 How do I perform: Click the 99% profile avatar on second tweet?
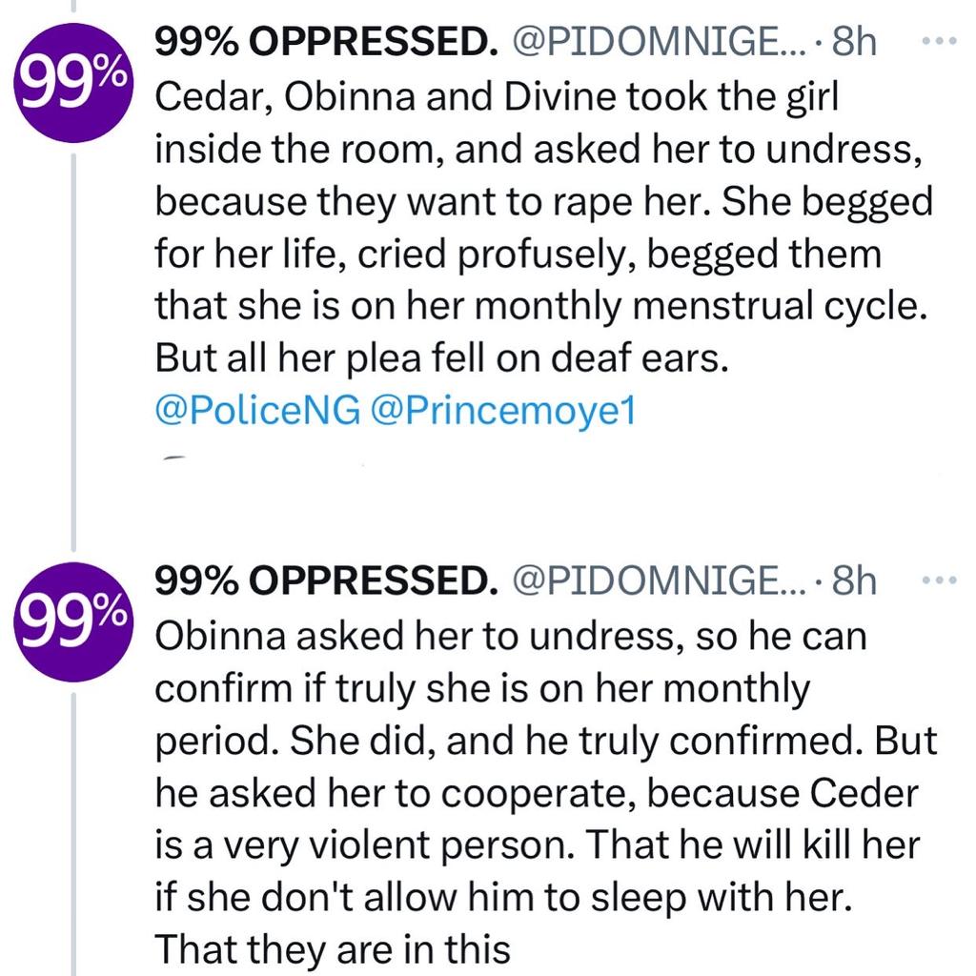click(x=71, y=620)
